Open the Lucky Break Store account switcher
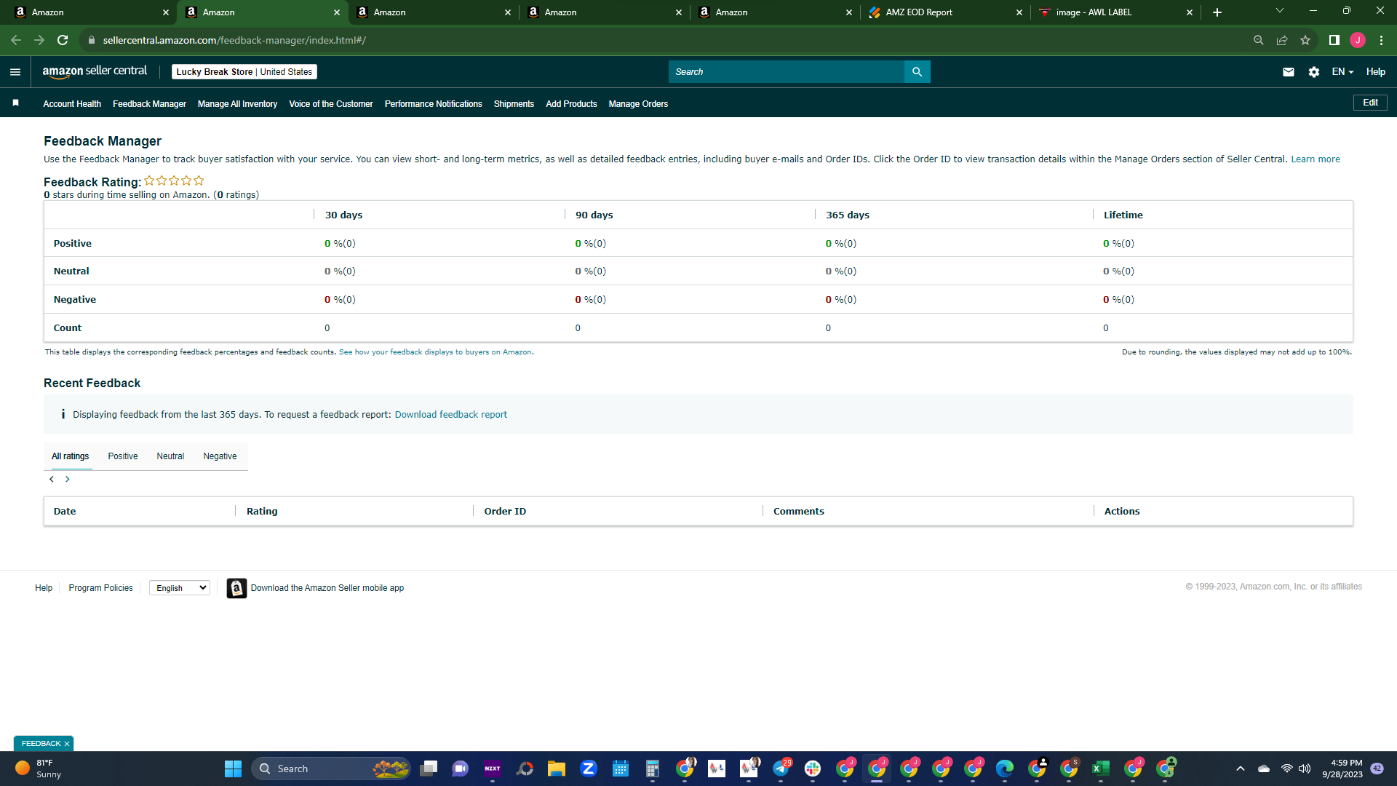This screenshot has width=1397, height=786. 244,72
